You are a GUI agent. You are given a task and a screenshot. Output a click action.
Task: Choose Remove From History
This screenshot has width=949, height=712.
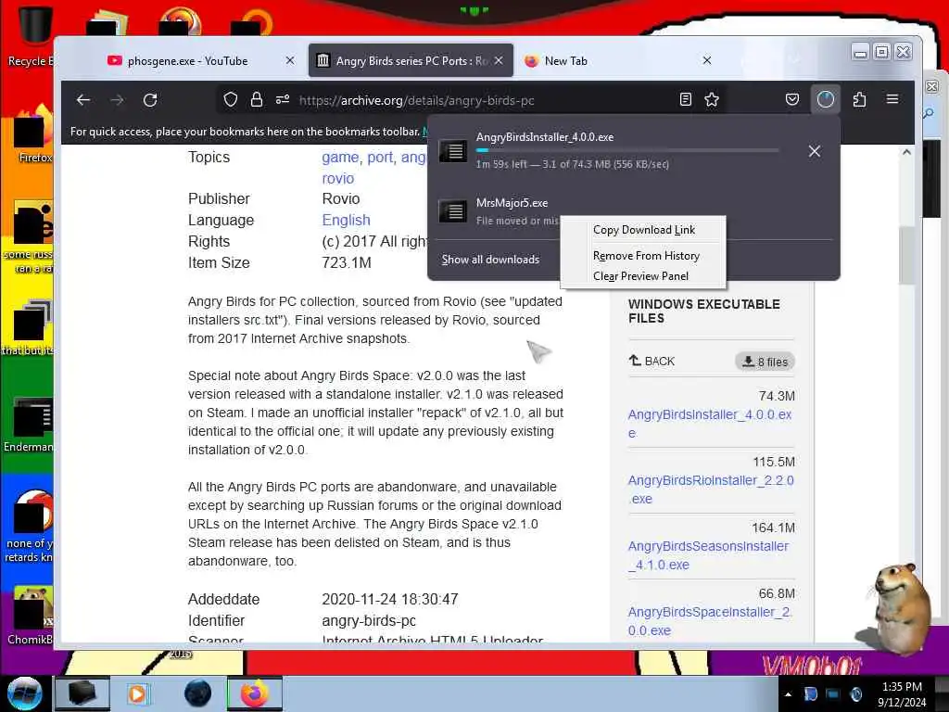coord(646,256)
